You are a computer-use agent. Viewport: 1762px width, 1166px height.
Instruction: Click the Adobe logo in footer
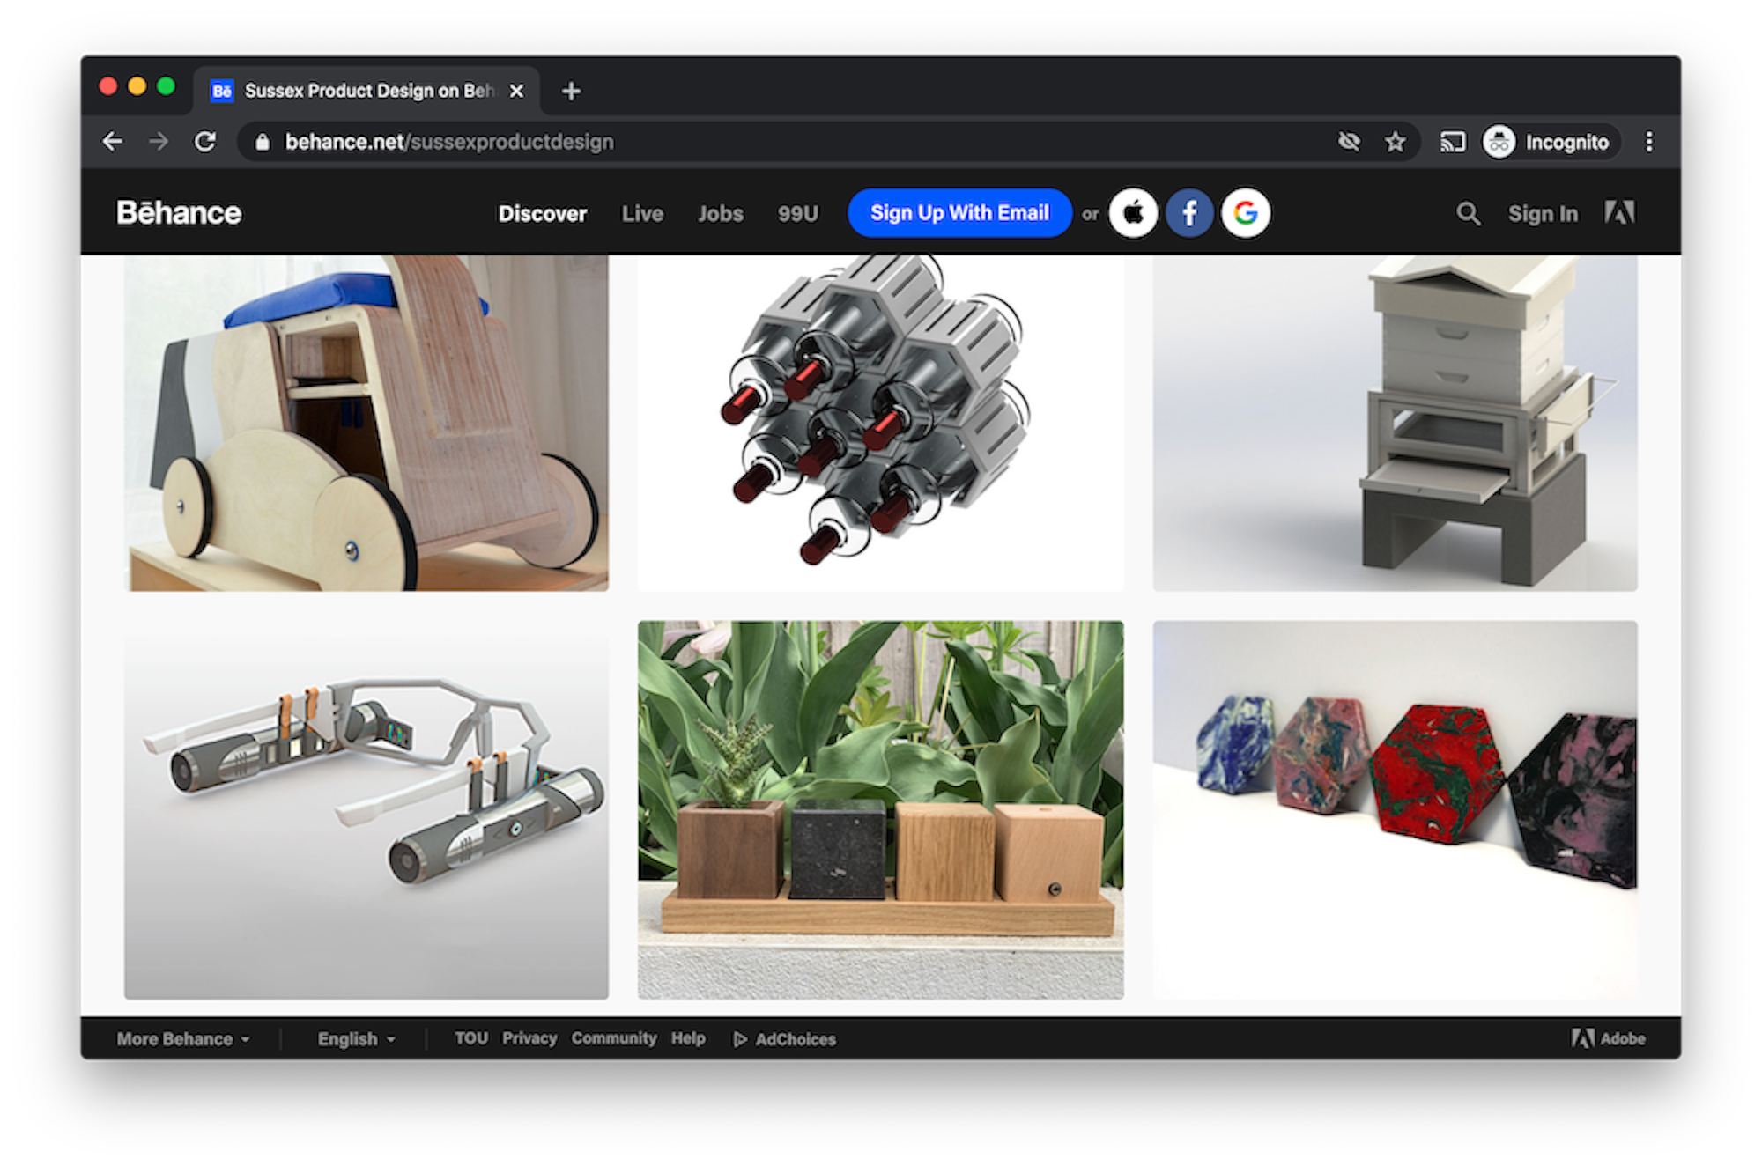1608,1038
